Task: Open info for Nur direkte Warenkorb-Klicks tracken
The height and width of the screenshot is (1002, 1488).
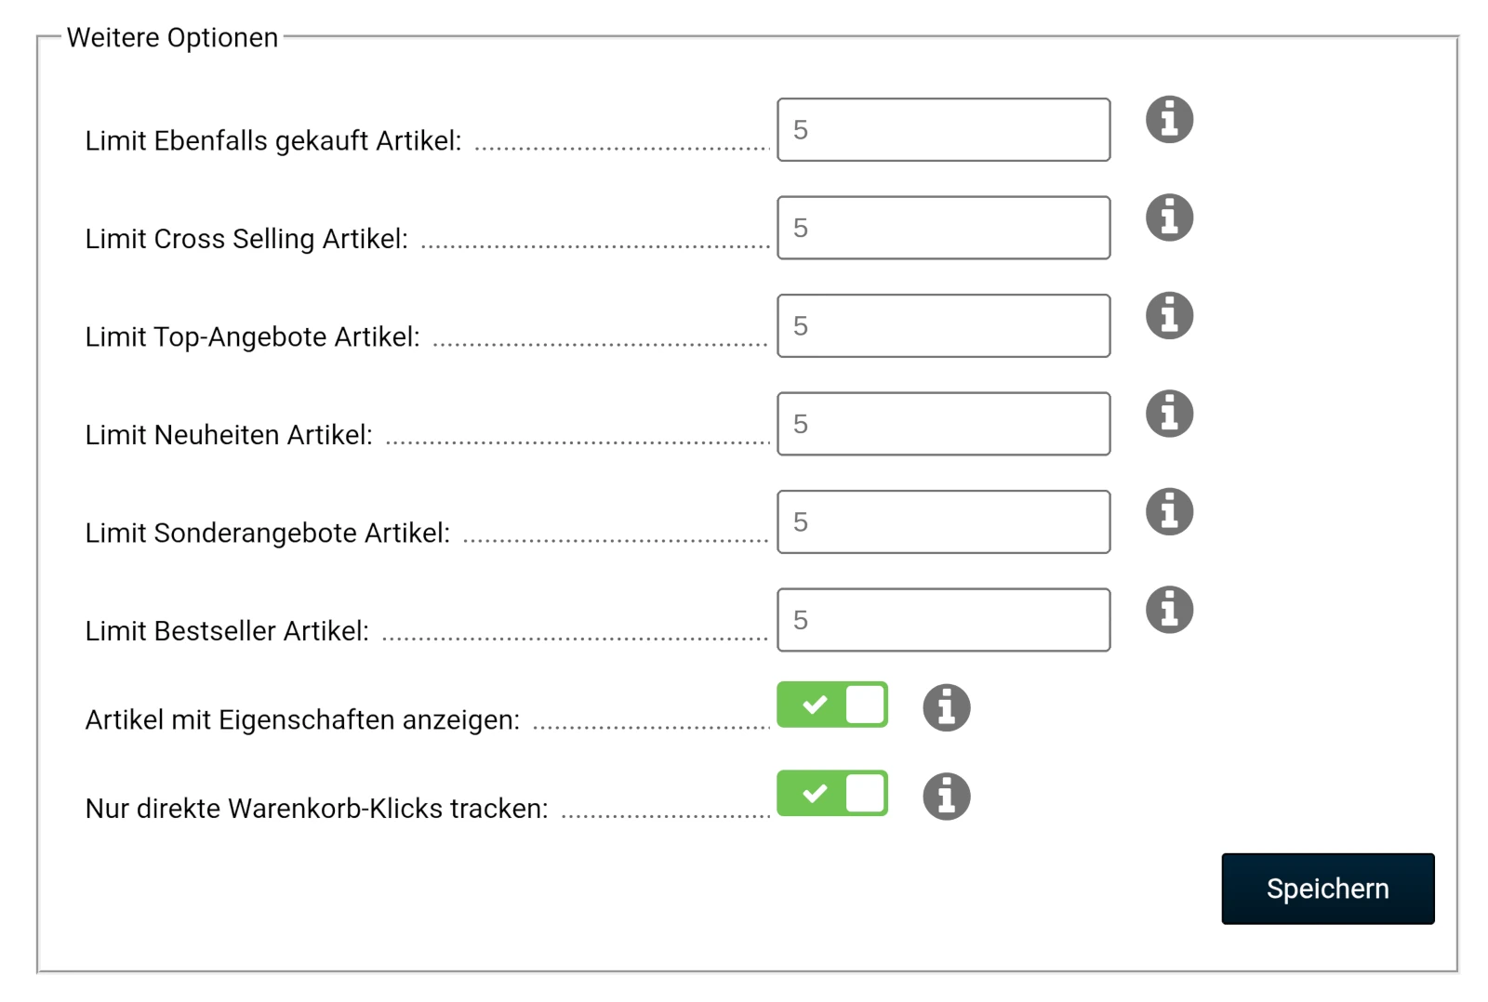Action: [x=946, y=797]
